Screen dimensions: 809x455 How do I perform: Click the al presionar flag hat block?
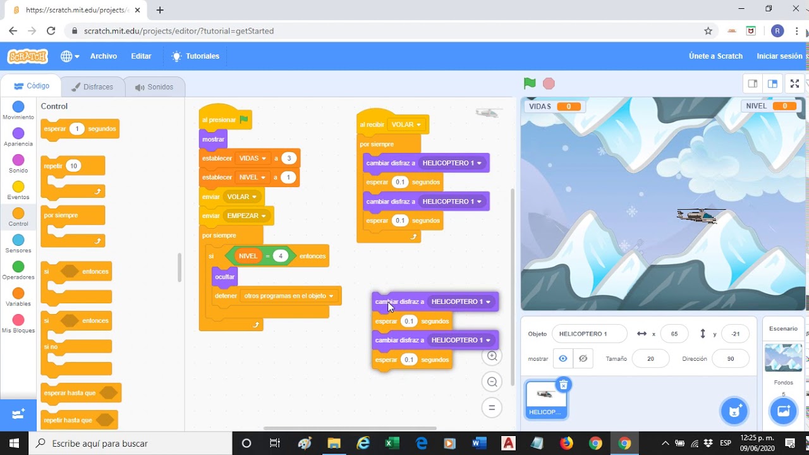coord(226,118)
